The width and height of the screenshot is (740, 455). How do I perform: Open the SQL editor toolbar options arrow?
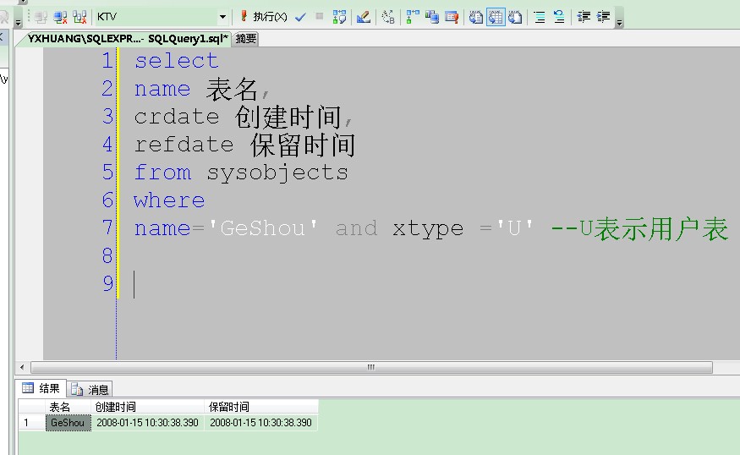pos(619,21)
